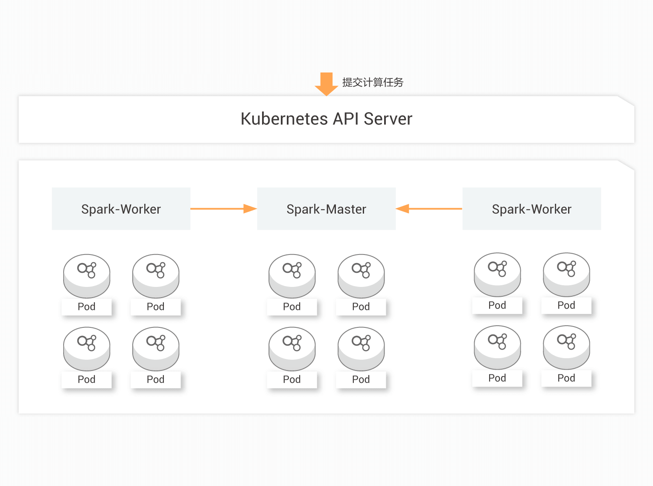Image resolution: width=653 pixels, height=486 pixels.
Task: Click the bottom-right Pod text label under right Spark-Worker
Action: [x=566, y=378]
